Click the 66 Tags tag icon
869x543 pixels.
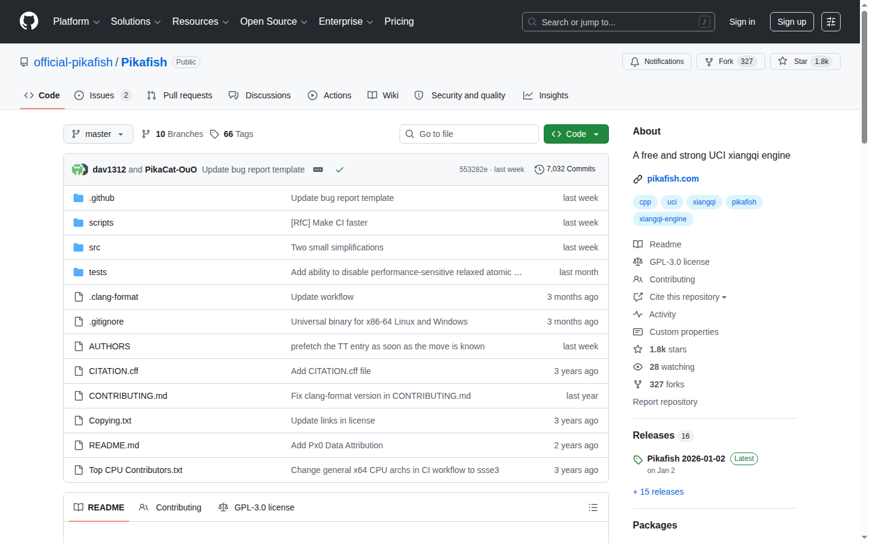pyautogui.click(x=214, y=134)
